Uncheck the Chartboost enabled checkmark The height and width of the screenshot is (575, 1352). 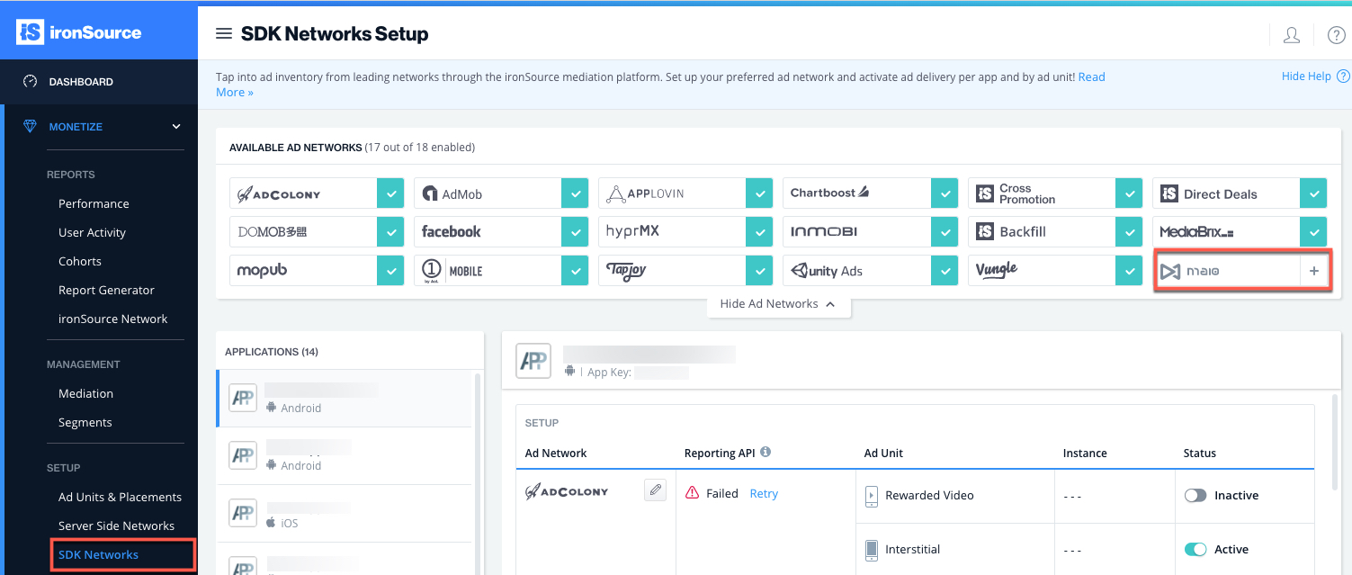[x=944, y=193]
